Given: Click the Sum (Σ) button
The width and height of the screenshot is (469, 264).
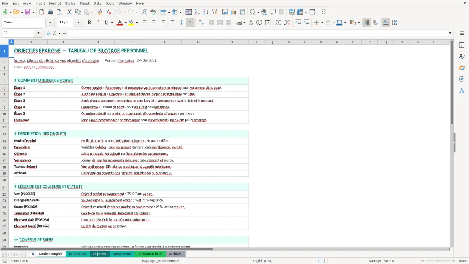Looking at the screenshot, I should 55,33.
